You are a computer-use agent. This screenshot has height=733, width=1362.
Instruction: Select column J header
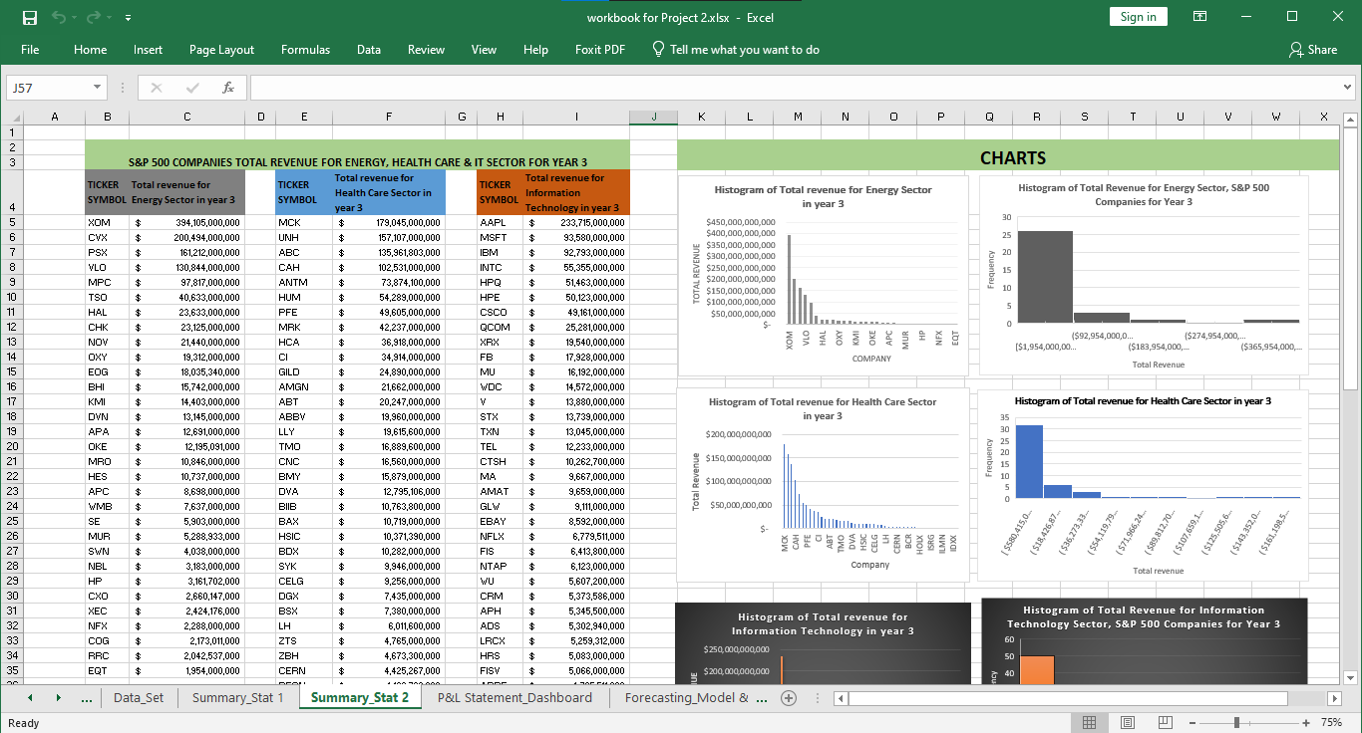pos(653,117)
